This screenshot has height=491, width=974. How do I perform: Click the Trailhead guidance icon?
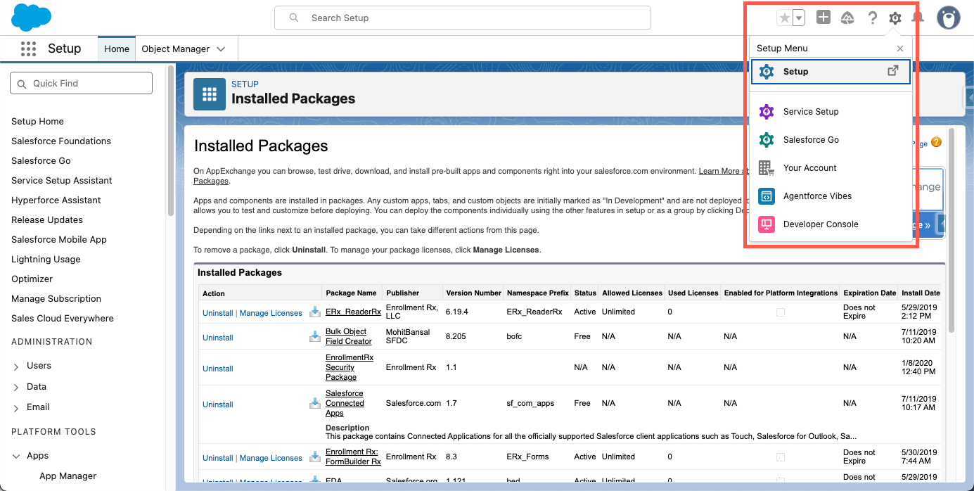point(847,18)
